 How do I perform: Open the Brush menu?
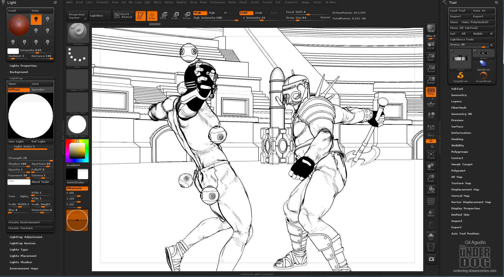tap(79, 2)
